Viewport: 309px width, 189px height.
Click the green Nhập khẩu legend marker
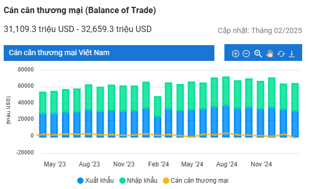click(122, 181)
